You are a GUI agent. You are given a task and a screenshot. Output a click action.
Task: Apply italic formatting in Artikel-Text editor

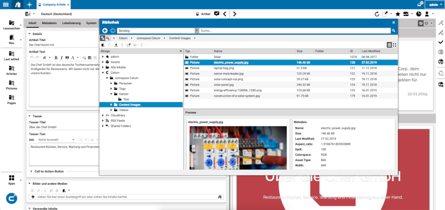pos(62,58)
